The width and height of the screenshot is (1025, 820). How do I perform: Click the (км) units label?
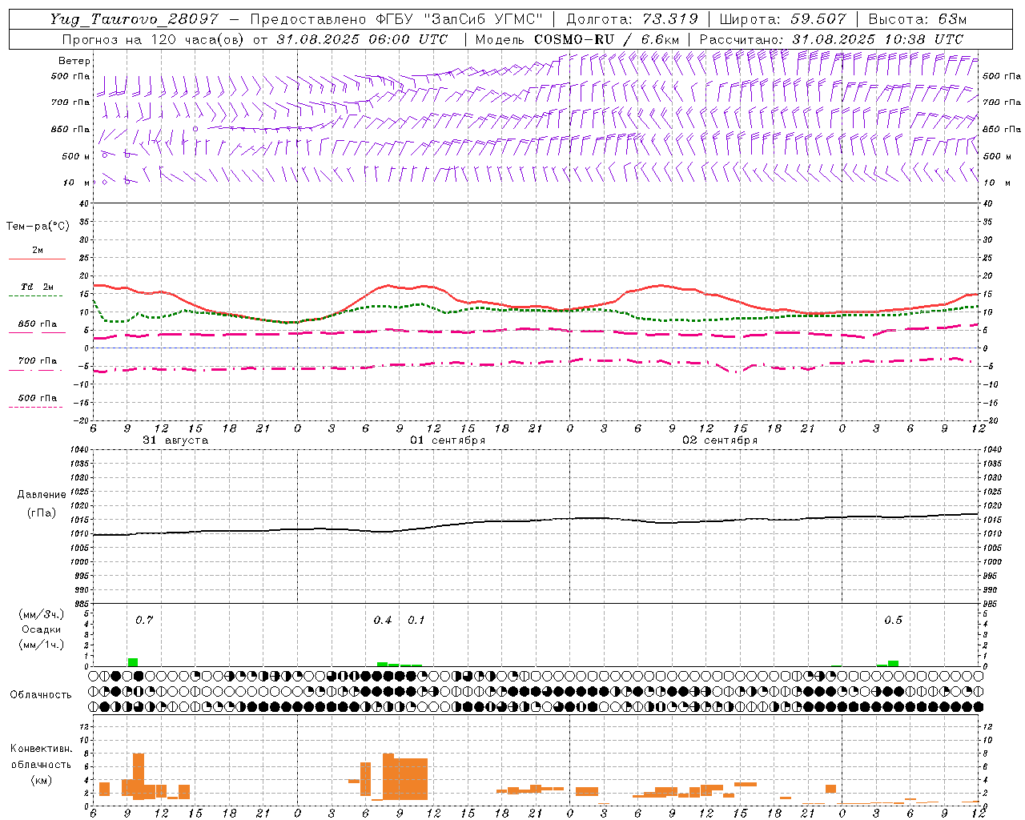(41, 779)
